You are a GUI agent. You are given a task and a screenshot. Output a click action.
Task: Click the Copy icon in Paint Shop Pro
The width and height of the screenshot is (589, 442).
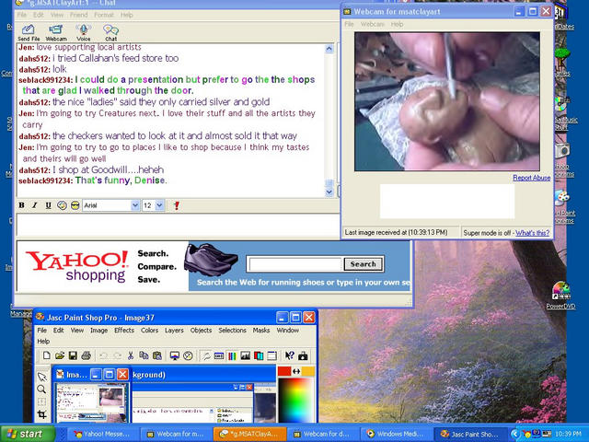(x=144, y=355)
